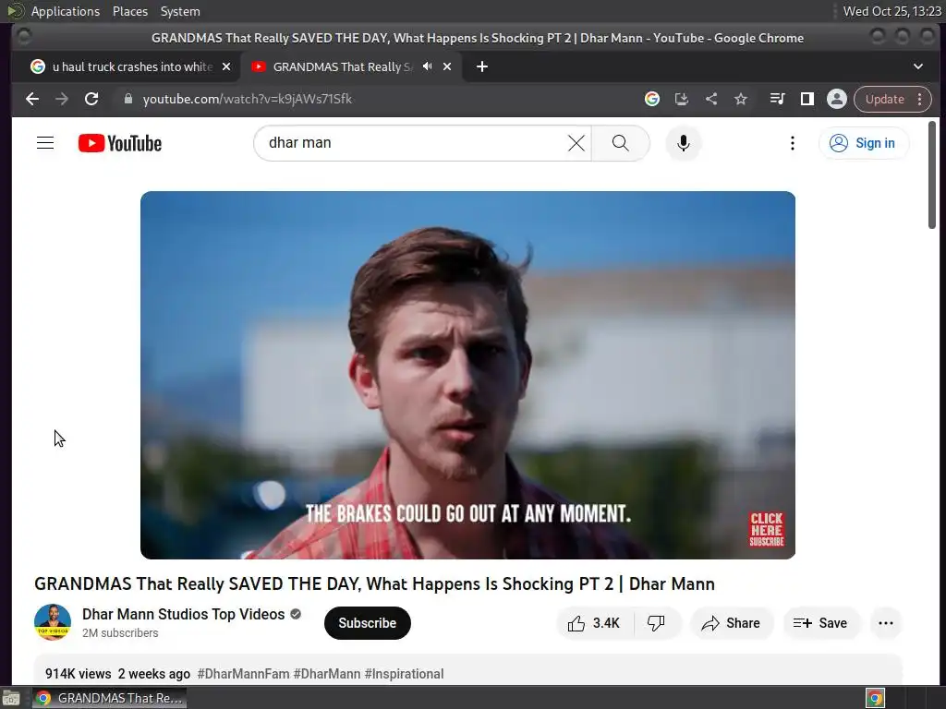The height and width of the screenshot is (709, 946).
Task: Open the Chrome profile avatar
Action: (837, 99)
